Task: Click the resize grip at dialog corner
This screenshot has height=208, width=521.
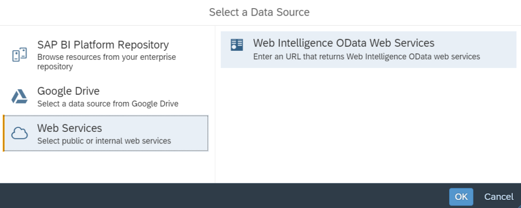Action: click(518, 205)
